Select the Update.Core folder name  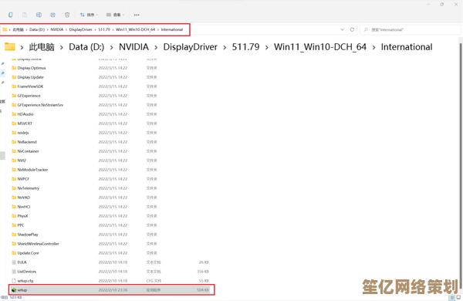point(28,253)
